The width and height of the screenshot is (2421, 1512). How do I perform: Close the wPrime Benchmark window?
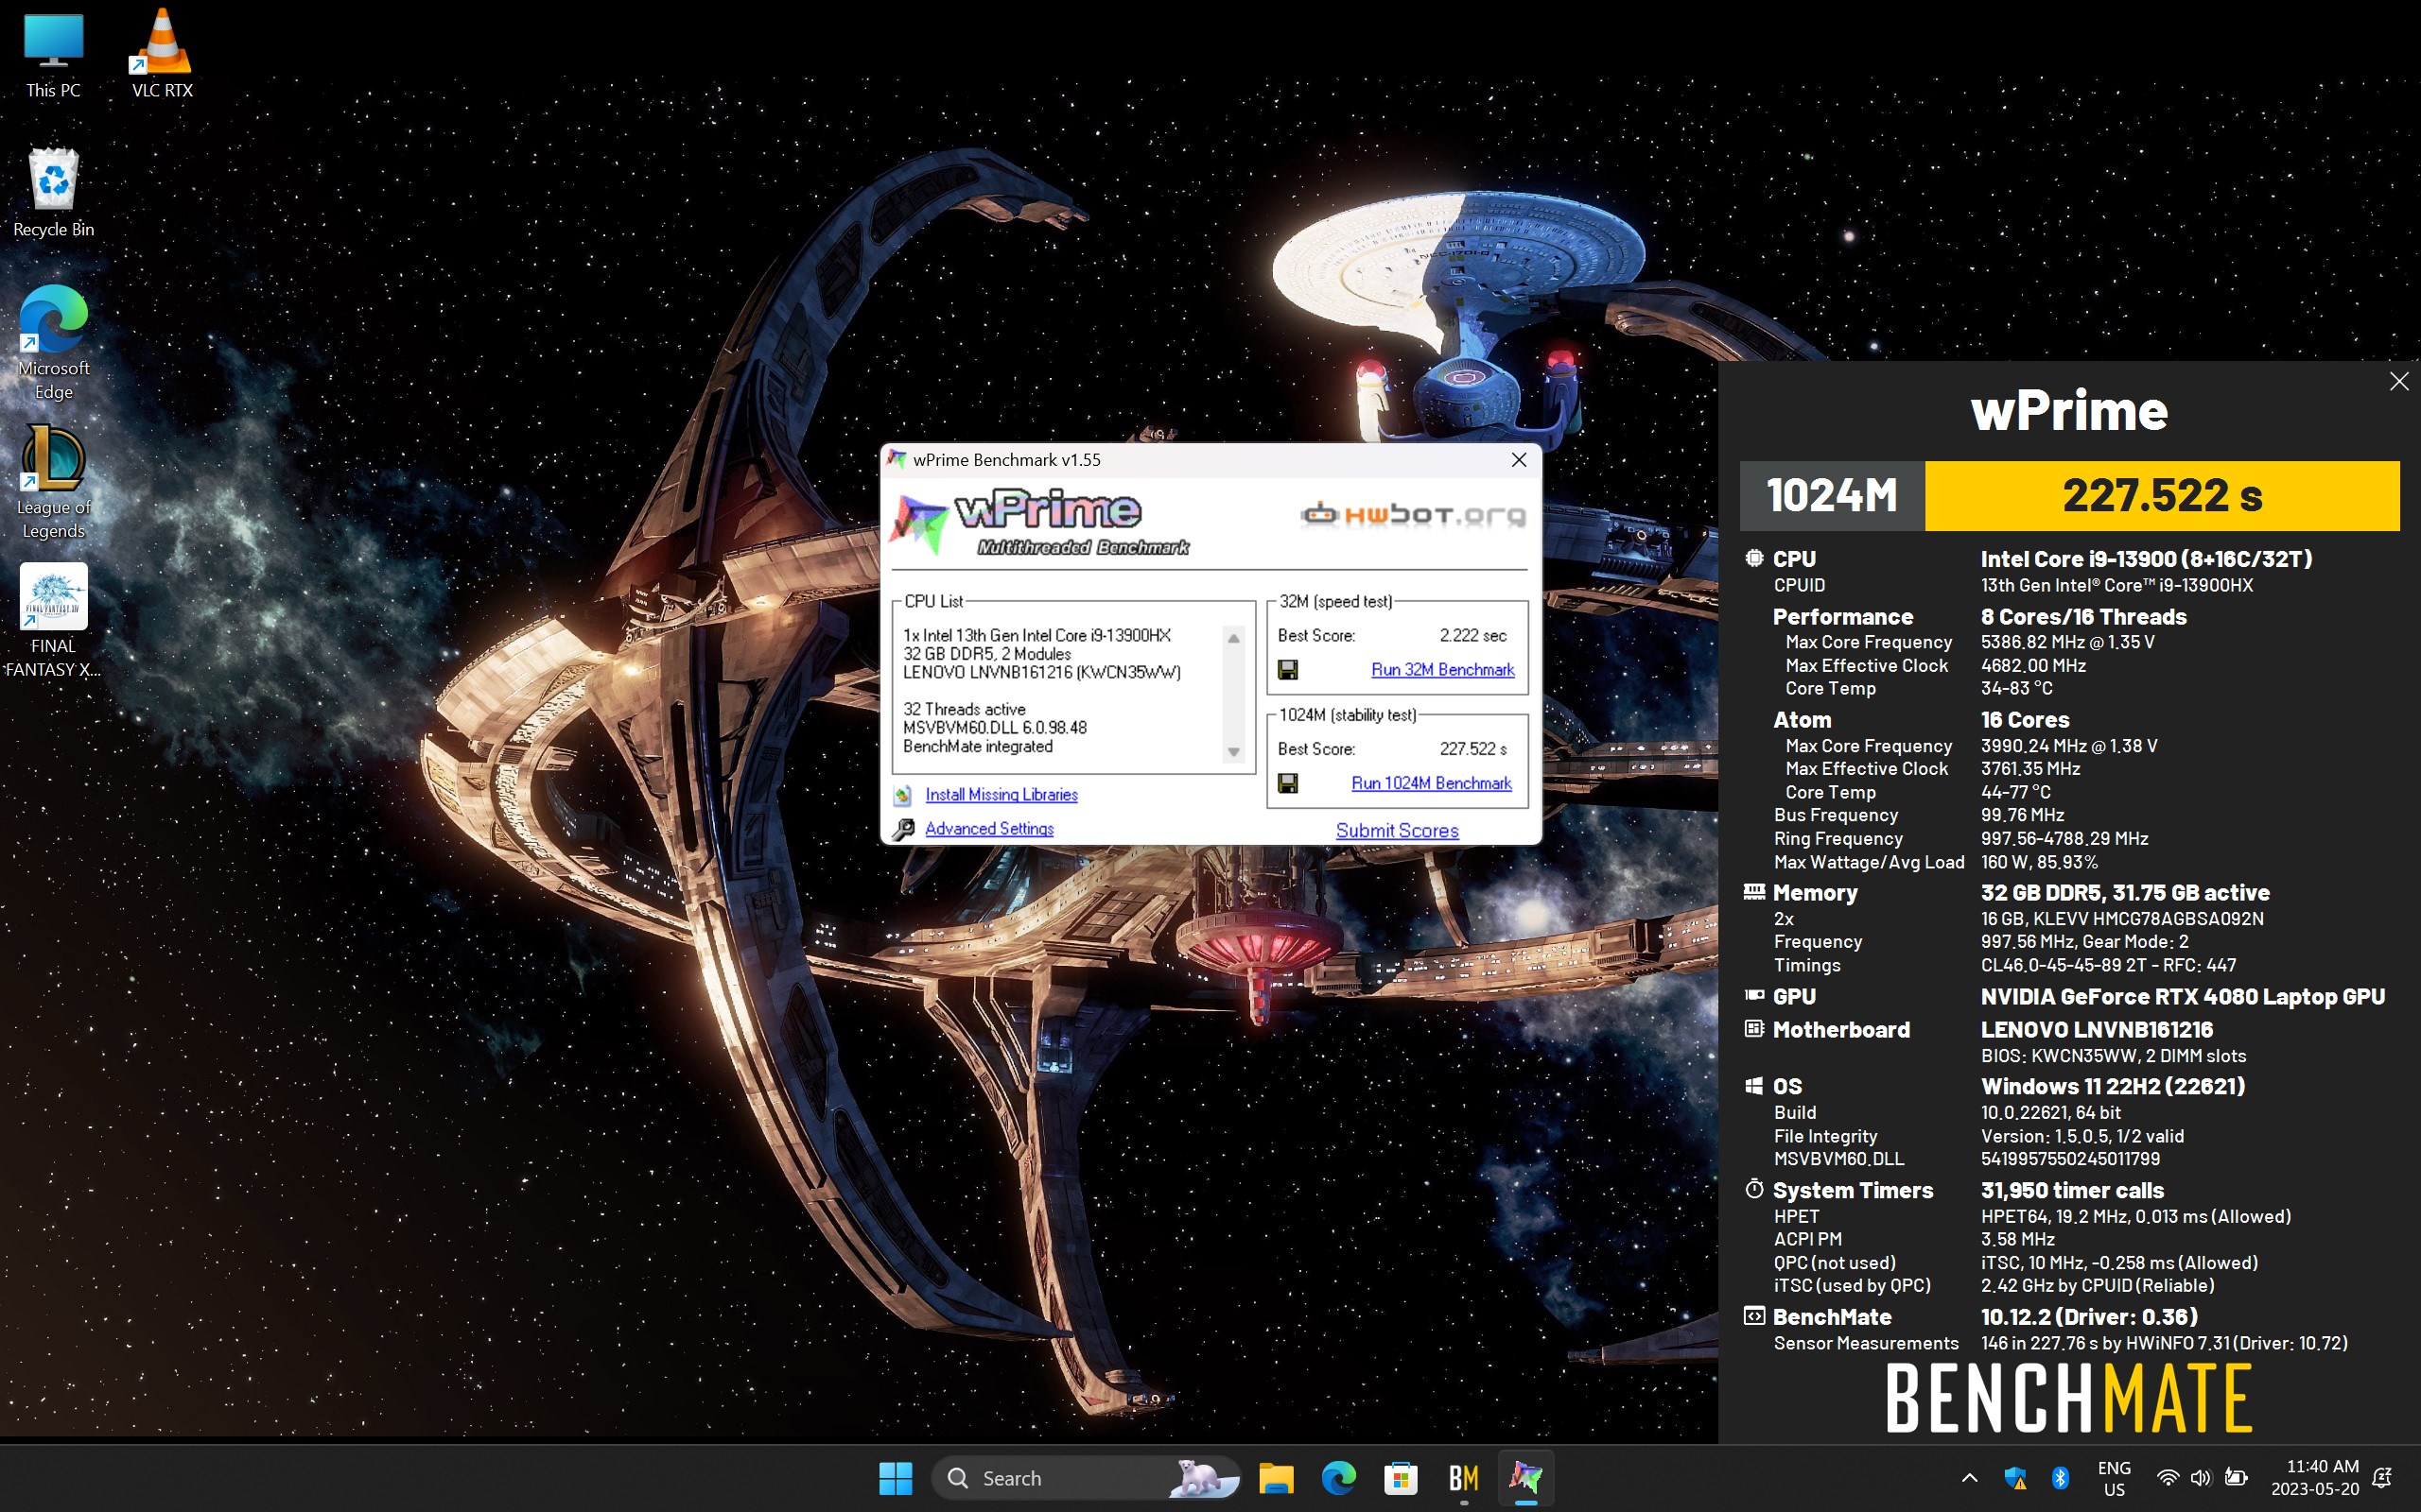(x=1518, y=460)
